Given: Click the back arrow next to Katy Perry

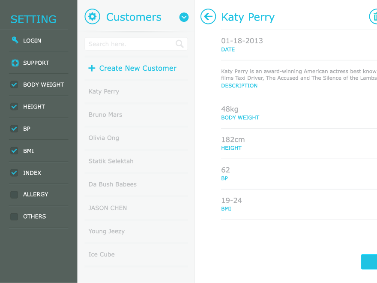Looking at the screenshot, I should 208,17.
